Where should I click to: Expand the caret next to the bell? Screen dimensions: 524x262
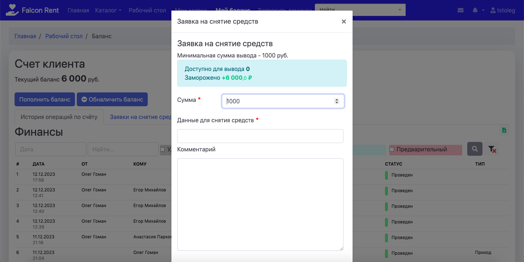pos(483,10)
